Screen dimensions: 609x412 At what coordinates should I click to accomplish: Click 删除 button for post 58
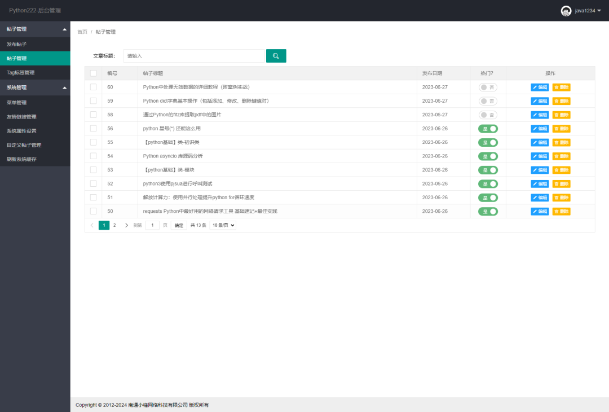561,115
